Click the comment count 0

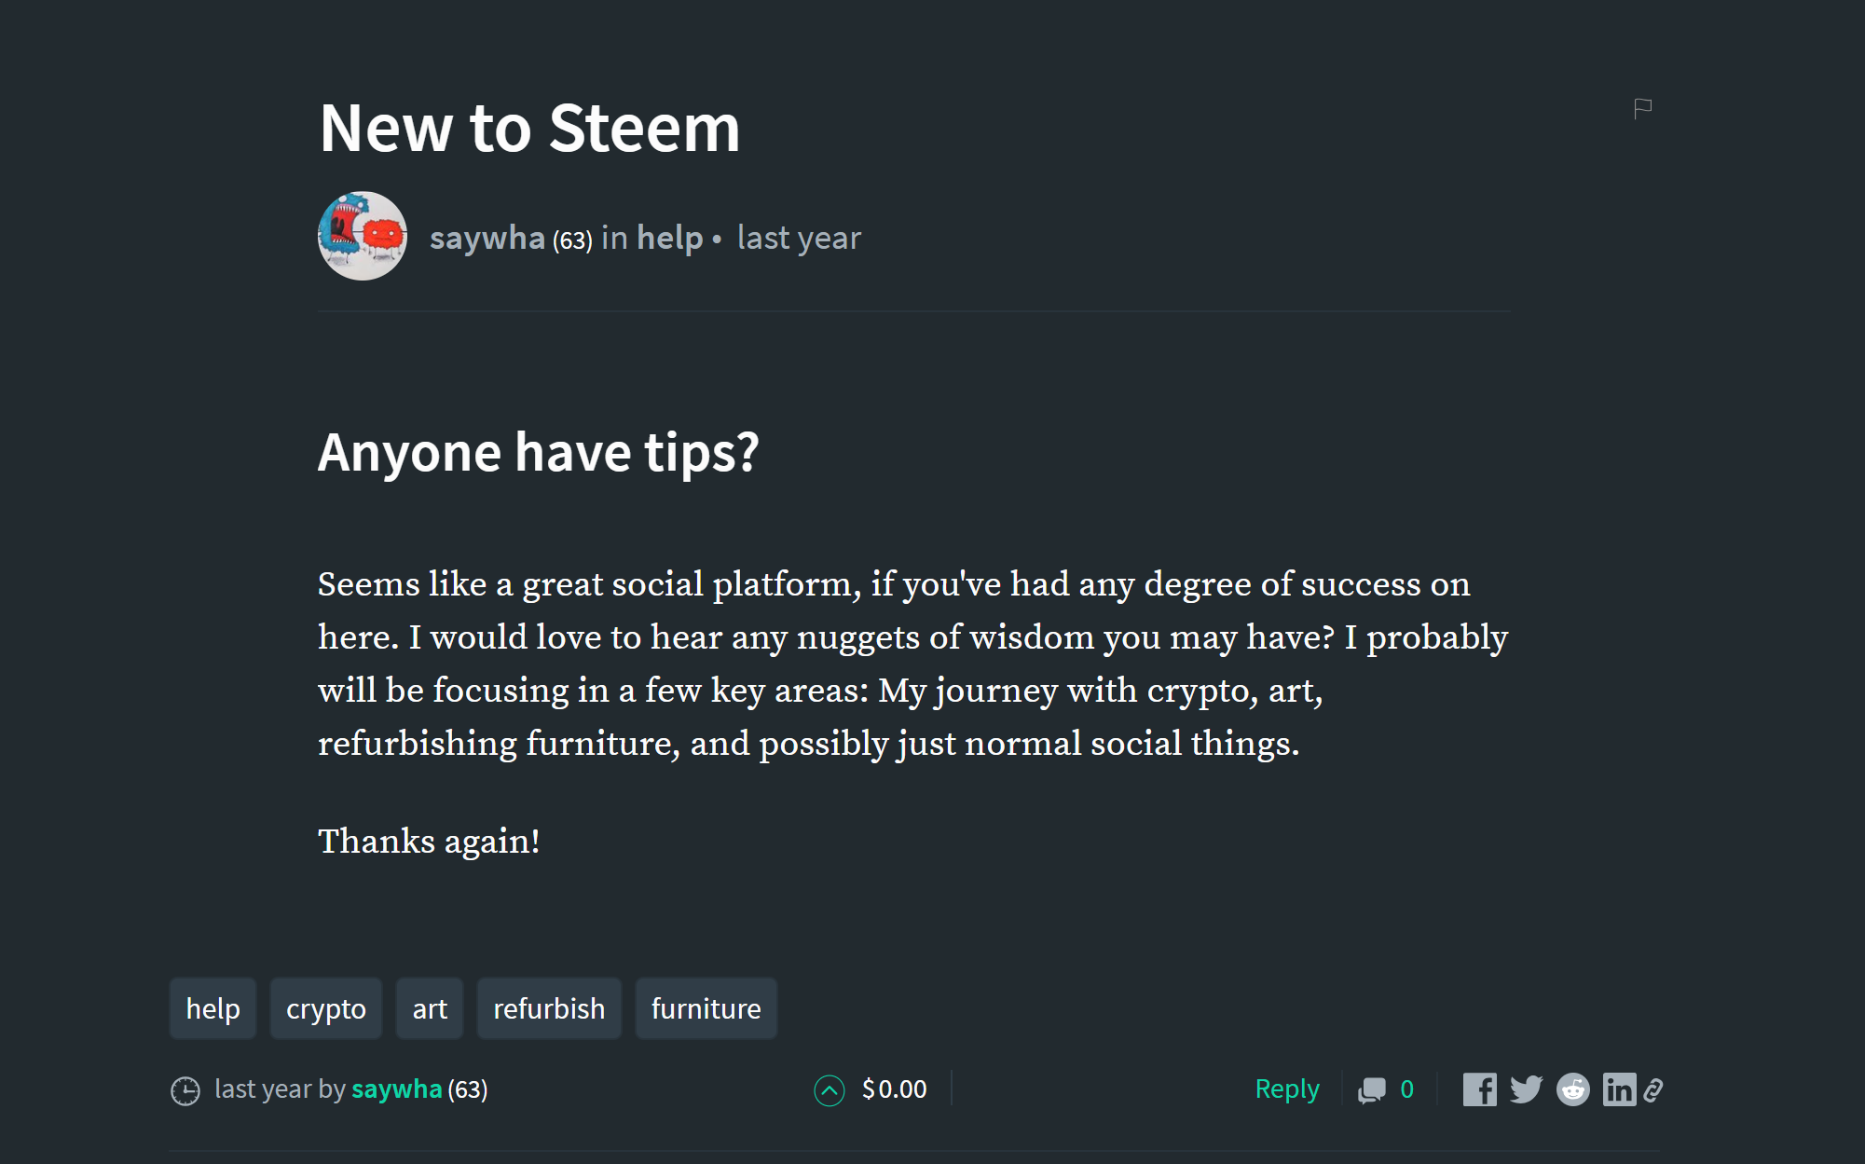coord(1407,1089)
